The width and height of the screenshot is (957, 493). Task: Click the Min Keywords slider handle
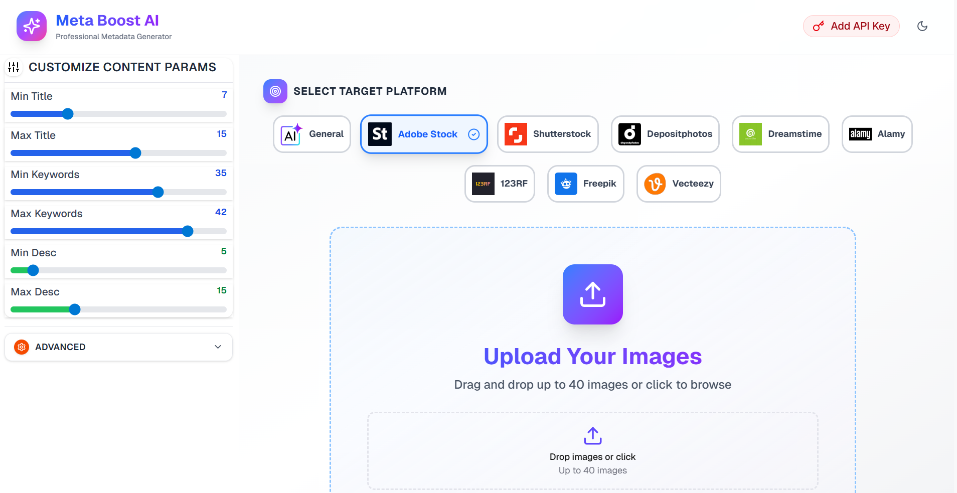pos(158,192)
